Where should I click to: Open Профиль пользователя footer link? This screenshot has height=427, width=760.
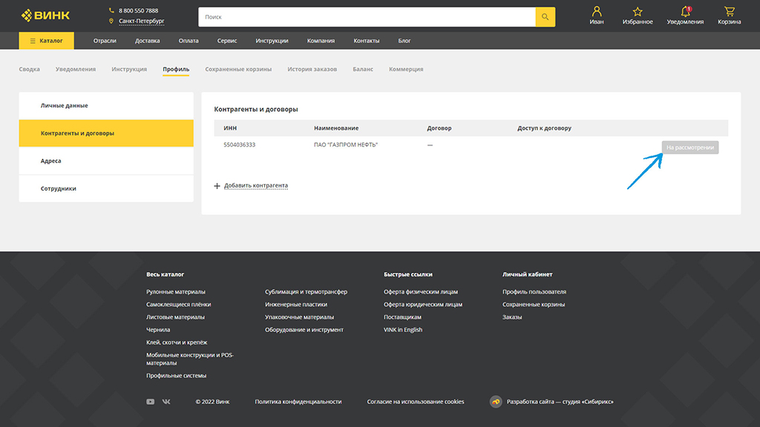(534, 292)
